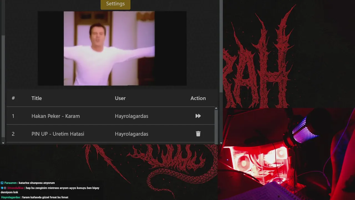Click the Hayrolagardas chat username
This screenshot has height=200, width=355.
(11, 197)
